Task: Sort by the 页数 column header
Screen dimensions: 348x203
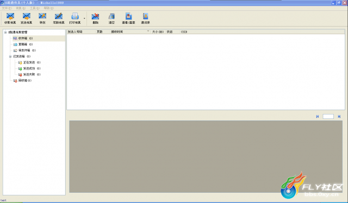Action: (x=103, y=32)
